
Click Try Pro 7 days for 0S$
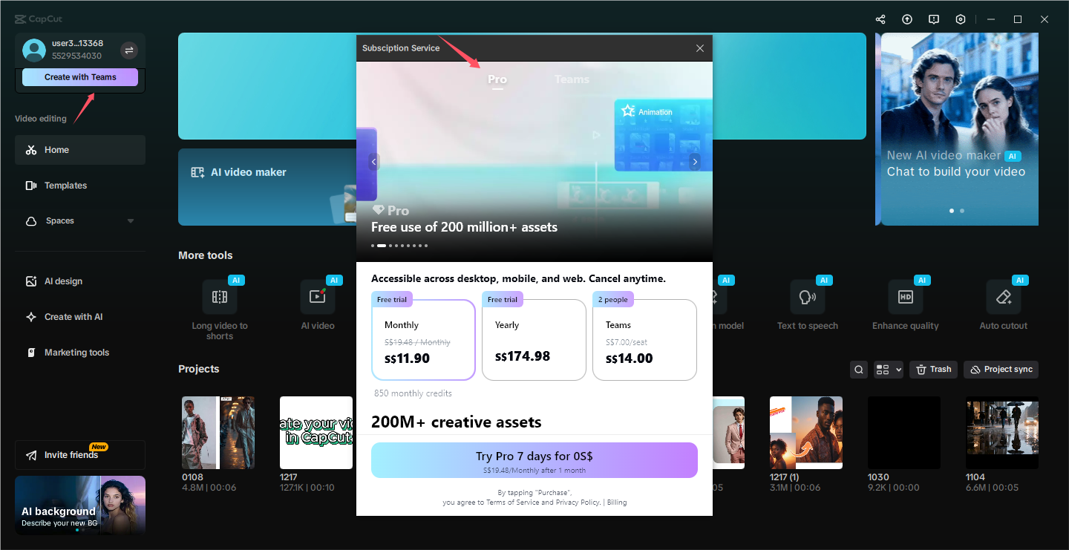point(534,460)
